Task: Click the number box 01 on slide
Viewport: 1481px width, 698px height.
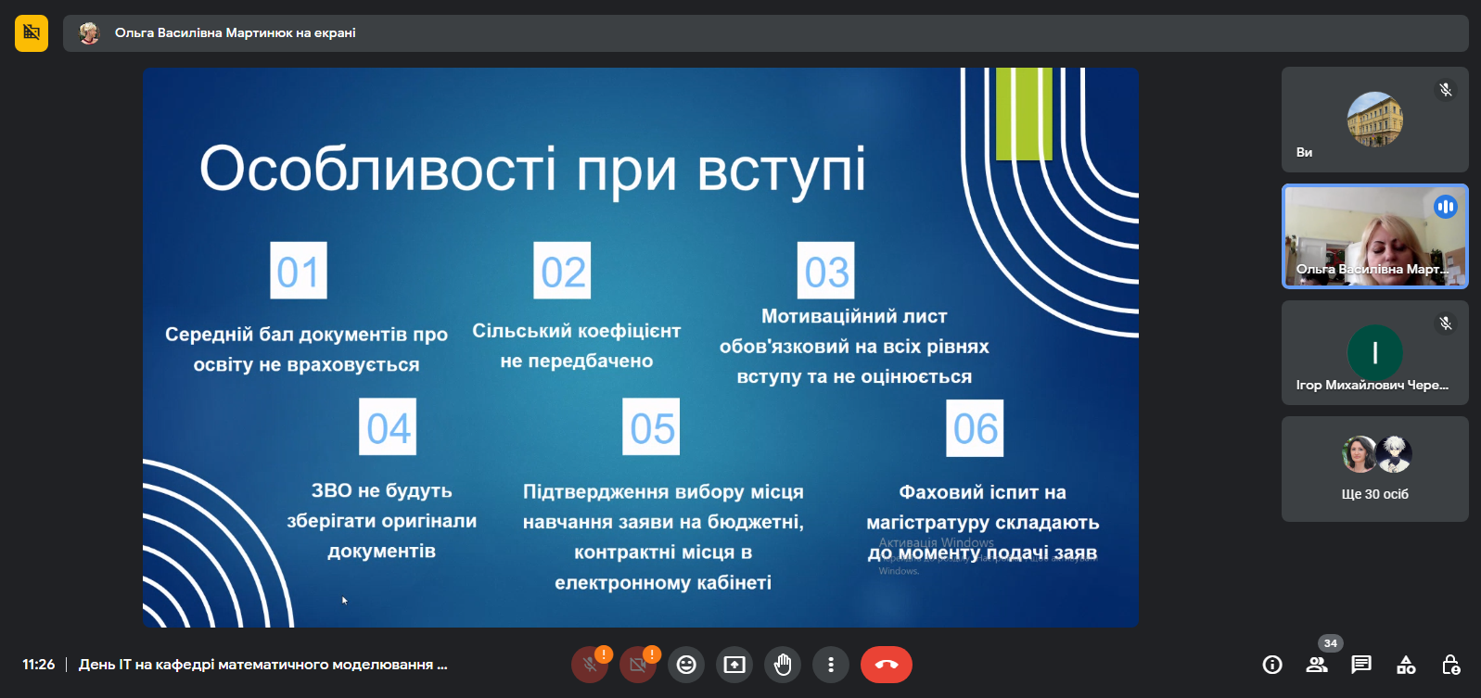Action: 299,271
